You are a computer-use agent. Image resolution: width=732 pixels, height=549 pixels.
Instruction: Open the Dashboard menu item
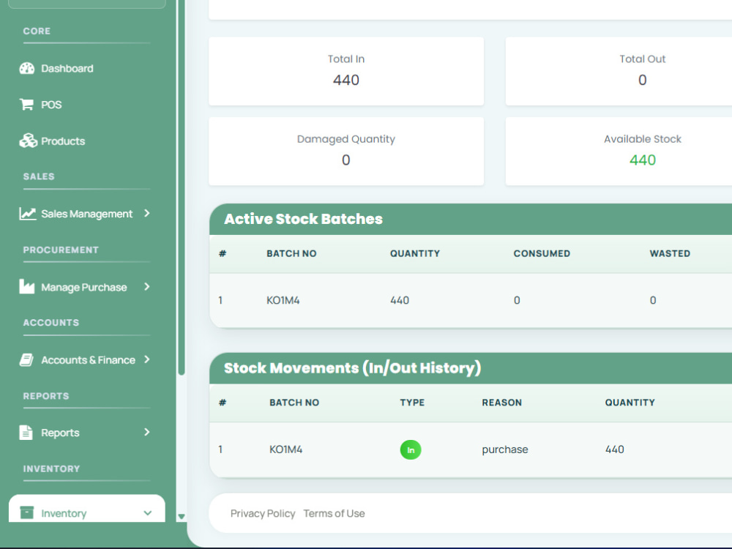67,69
